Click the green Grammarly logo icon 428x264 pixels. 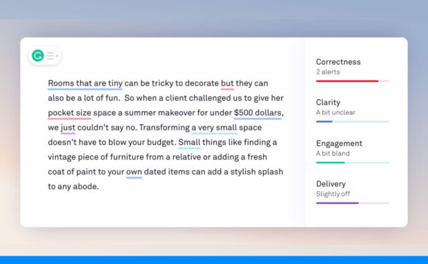(38, 56)
